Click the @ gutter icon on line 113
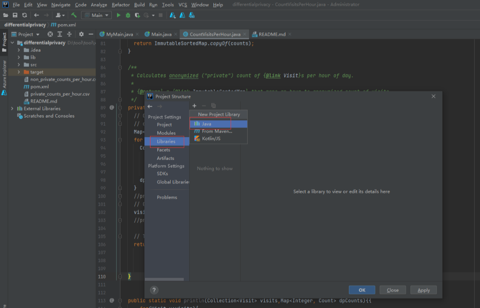 pos(112,300)
